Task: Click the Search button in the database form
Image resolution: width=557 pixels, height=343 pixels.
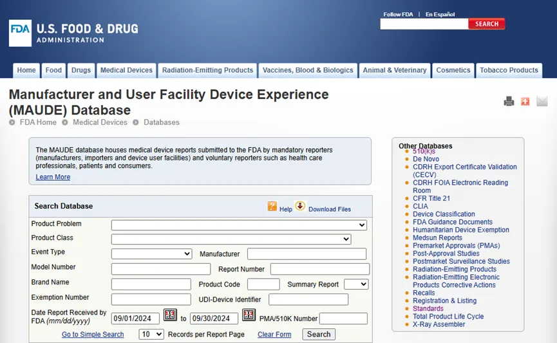Action: pyautogui.click(x=319, y=334)
